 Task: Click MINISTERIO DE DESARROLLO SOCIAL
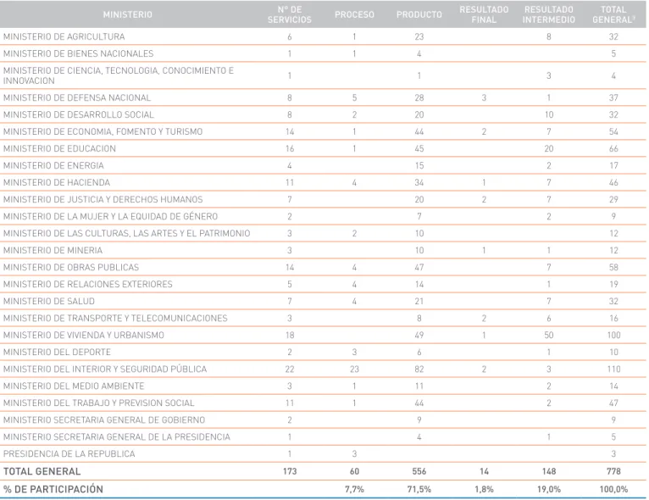(x=79, y=114)
